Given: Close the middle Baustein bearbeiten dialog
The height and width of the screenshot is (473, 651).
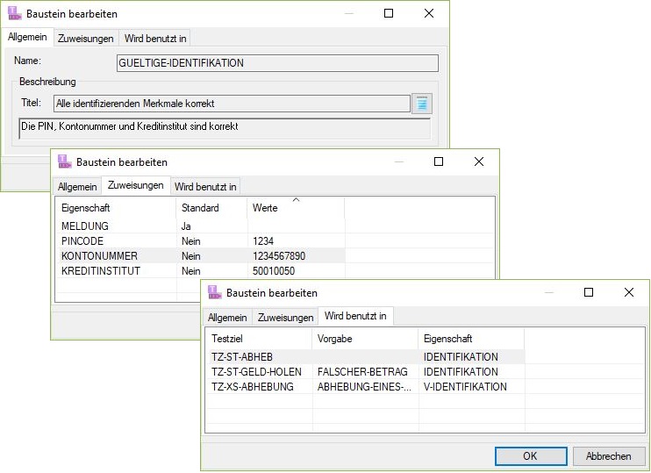Looking at the screenshot, I should click(x=478, y=161).
